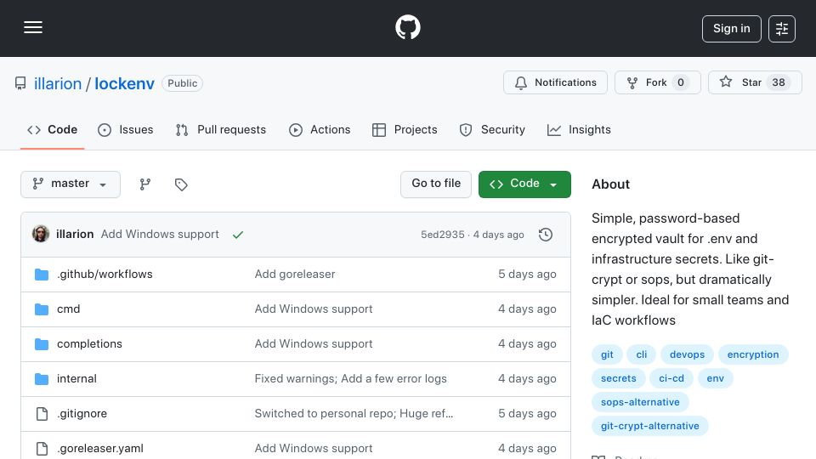View the commit check status checkmark

238,235
